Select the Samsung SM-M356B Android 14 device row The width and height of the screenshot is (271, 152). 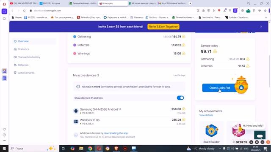pos(129,111)
